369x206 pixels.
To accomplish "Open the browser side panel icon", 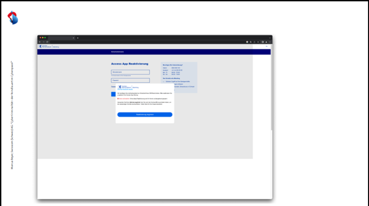I will 263,42.
